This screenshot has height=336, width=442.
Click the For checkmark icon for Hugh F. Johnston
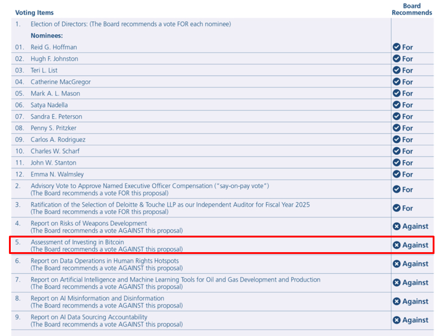pyautogui.click(x=397, y=58)
